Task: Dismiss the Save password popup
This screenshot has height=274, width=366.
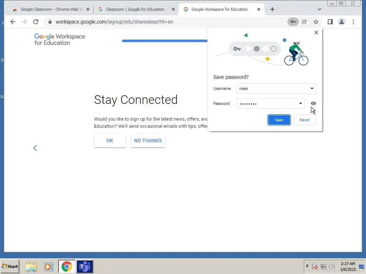Action: pyautogui.click(x=316, y=32)
